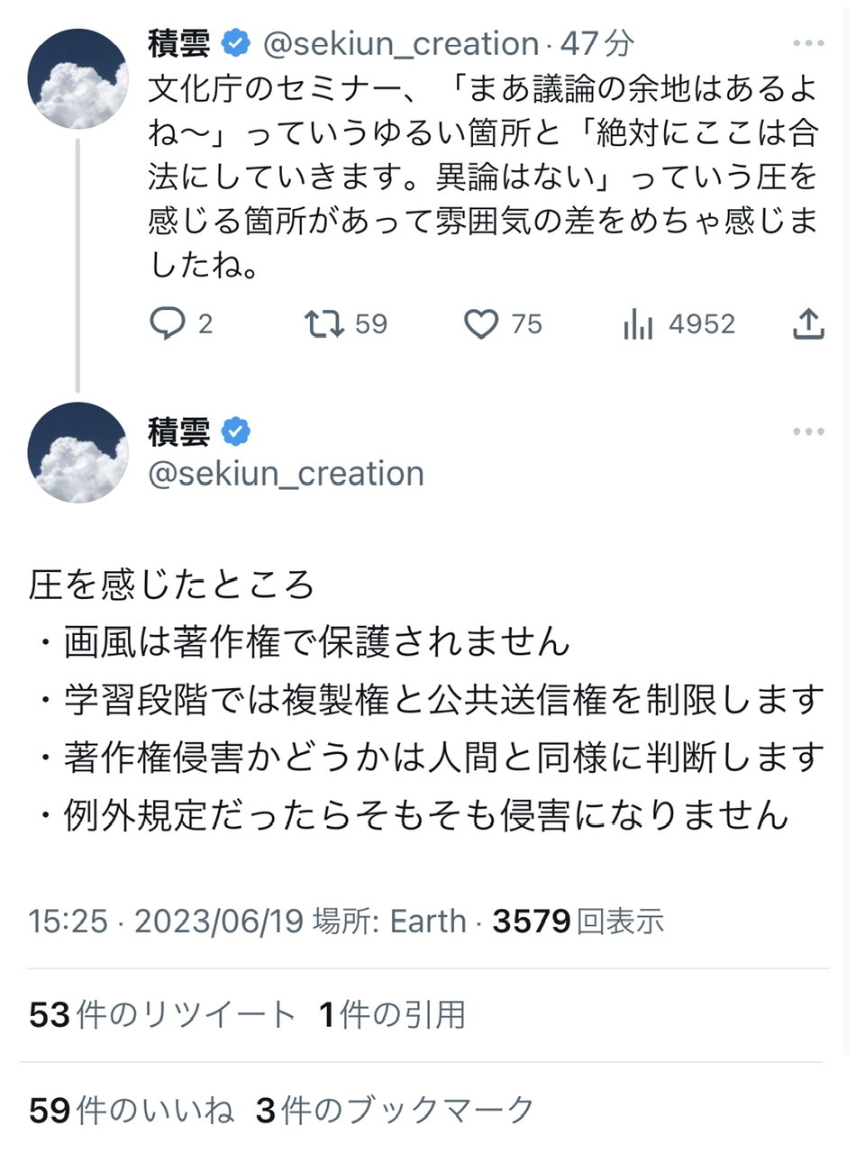This screenshot has height=1153, width=856.
Task: Open the lower cloud profile avatar
Action: click(x=77, y=452)
